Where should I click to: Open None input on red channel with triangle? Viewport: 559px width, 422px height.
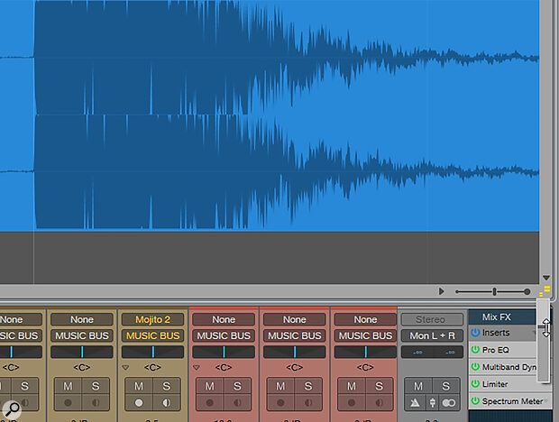click(224, 319)
